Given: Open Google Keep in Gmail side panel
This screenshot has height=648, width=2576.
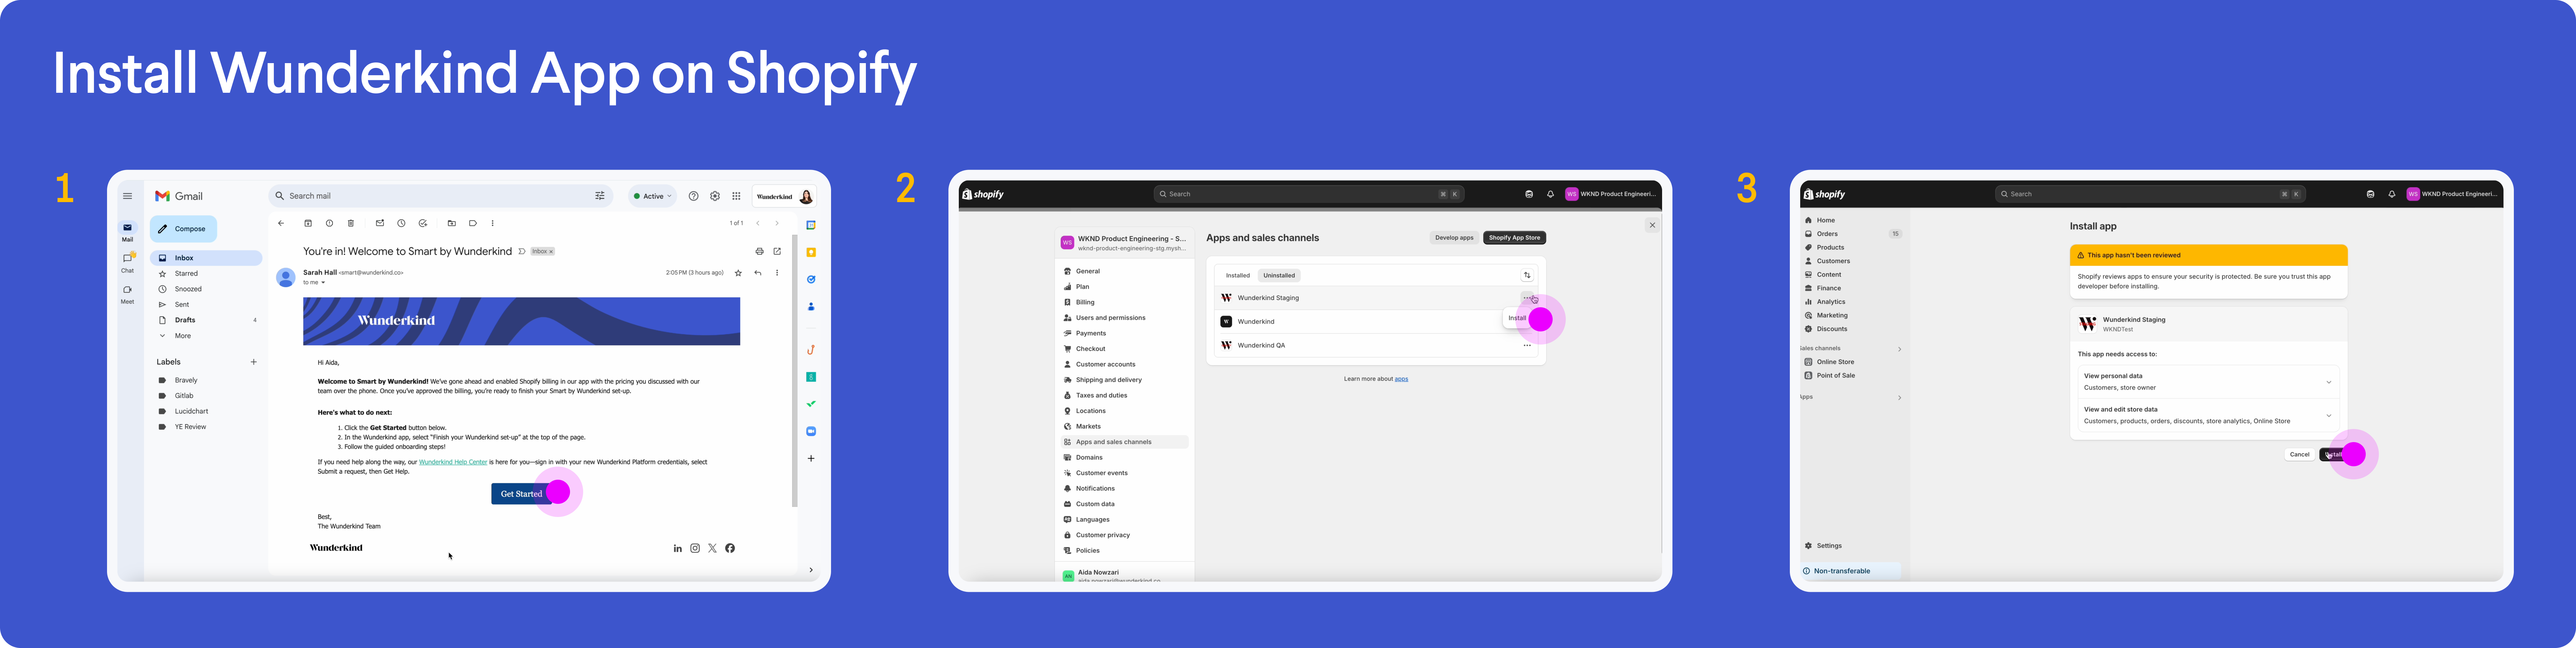Looking at the screenshot, I should click(811, 252).
